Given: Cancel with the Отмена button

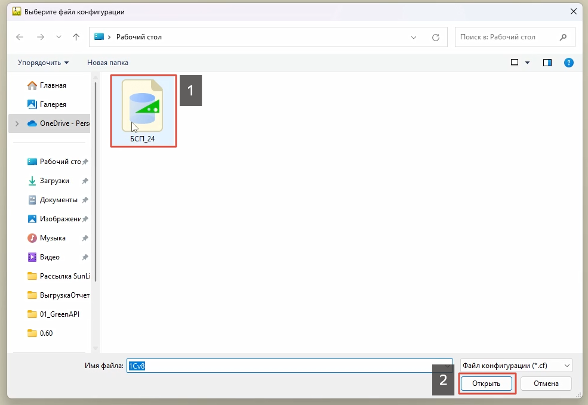Looking at the screenshot, I should pyautogui.click(x=546, y=384).
